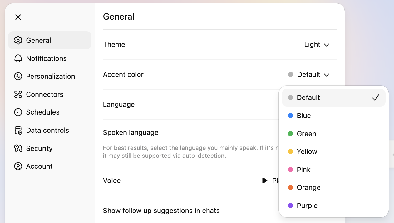This screenshot has height=223, width=394.
Task: Click the General page heading
Action: tap(119, 17)
